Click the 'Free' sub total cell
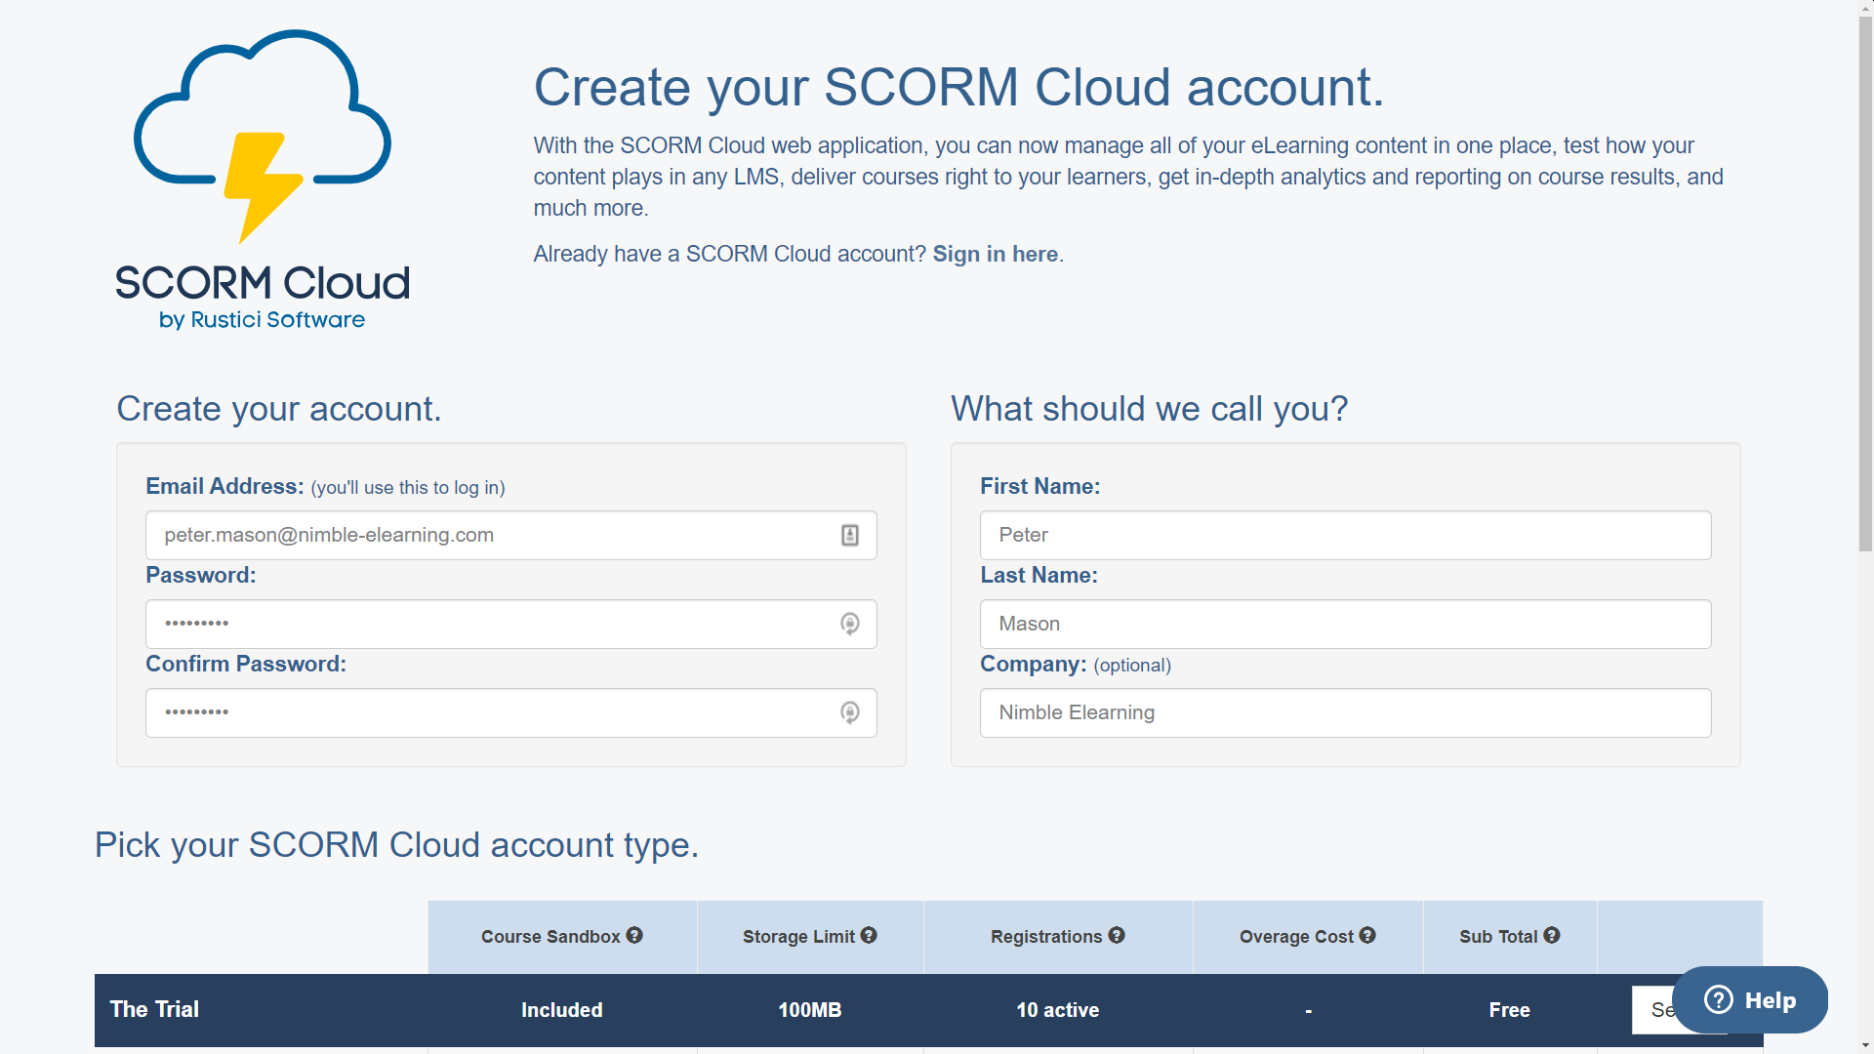1874x1054 pixels. pos(1510,1010)
